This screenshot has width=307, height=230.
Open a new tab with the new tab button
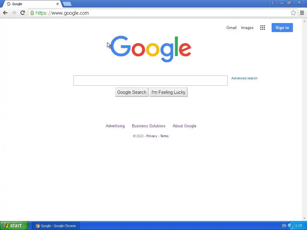[67, 4]
